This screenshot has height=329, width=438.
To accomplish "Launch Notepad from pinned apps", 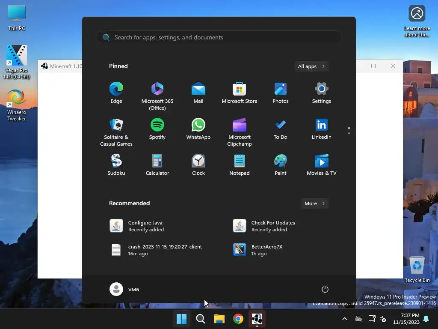I will point(240,165).
